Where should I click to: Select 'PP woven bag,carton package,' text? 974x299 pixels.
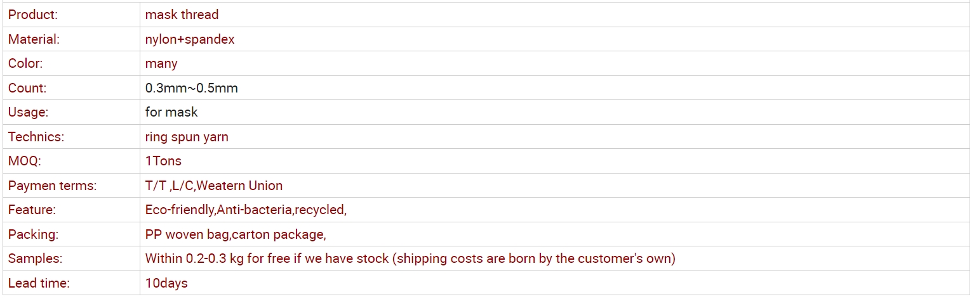236,234
